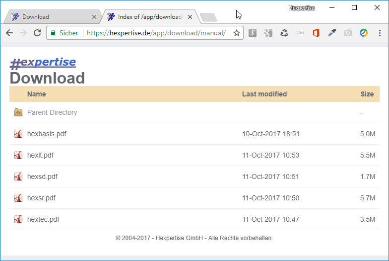The width and height of the screenshot is (389, 261).
Task: View the green lock security info
Action: [x=53, y=33]
